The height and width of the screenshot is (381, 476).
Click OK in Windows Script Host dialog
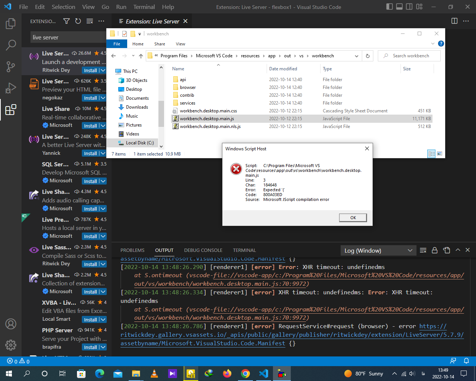pyautogui.click(x=353, y=218)
